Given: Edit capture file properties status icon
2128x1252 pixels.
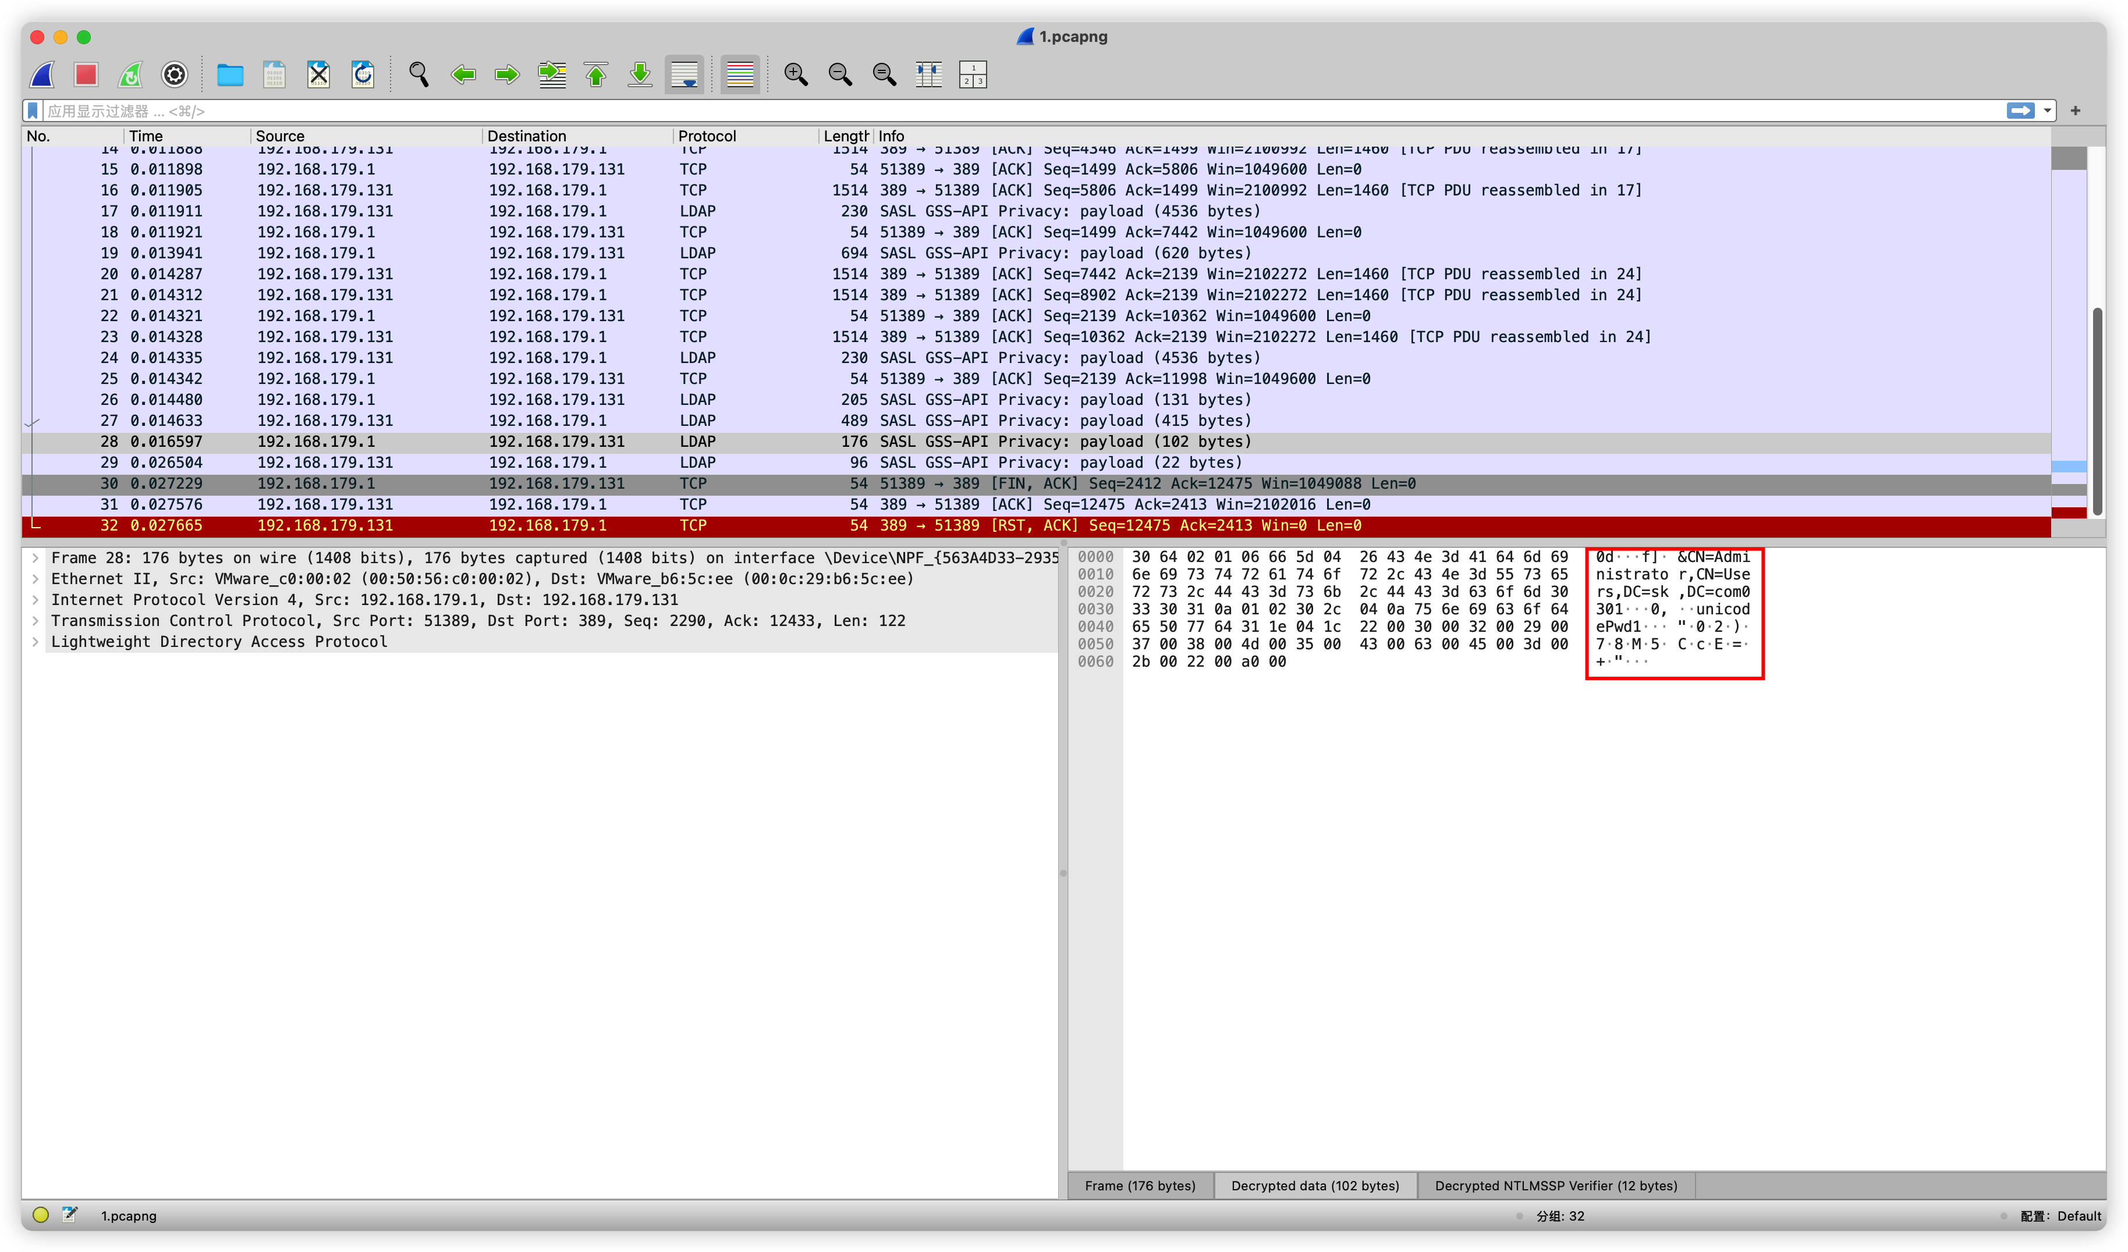Looking at the screenshot, I should coord(70,1215).
